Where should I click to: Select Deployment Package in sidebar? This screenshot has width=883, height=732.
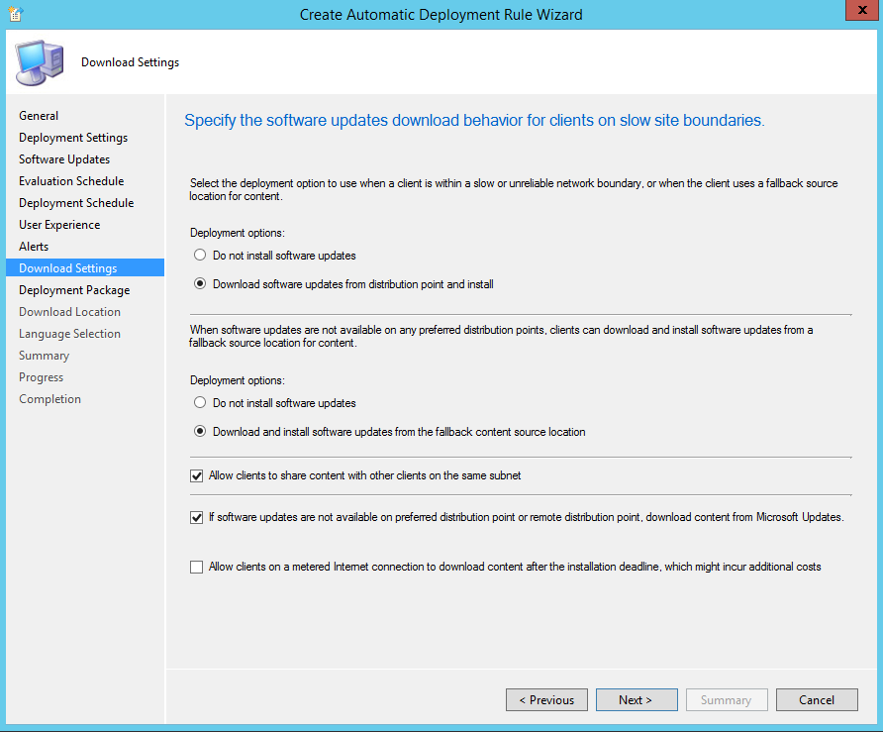(74, 290)
